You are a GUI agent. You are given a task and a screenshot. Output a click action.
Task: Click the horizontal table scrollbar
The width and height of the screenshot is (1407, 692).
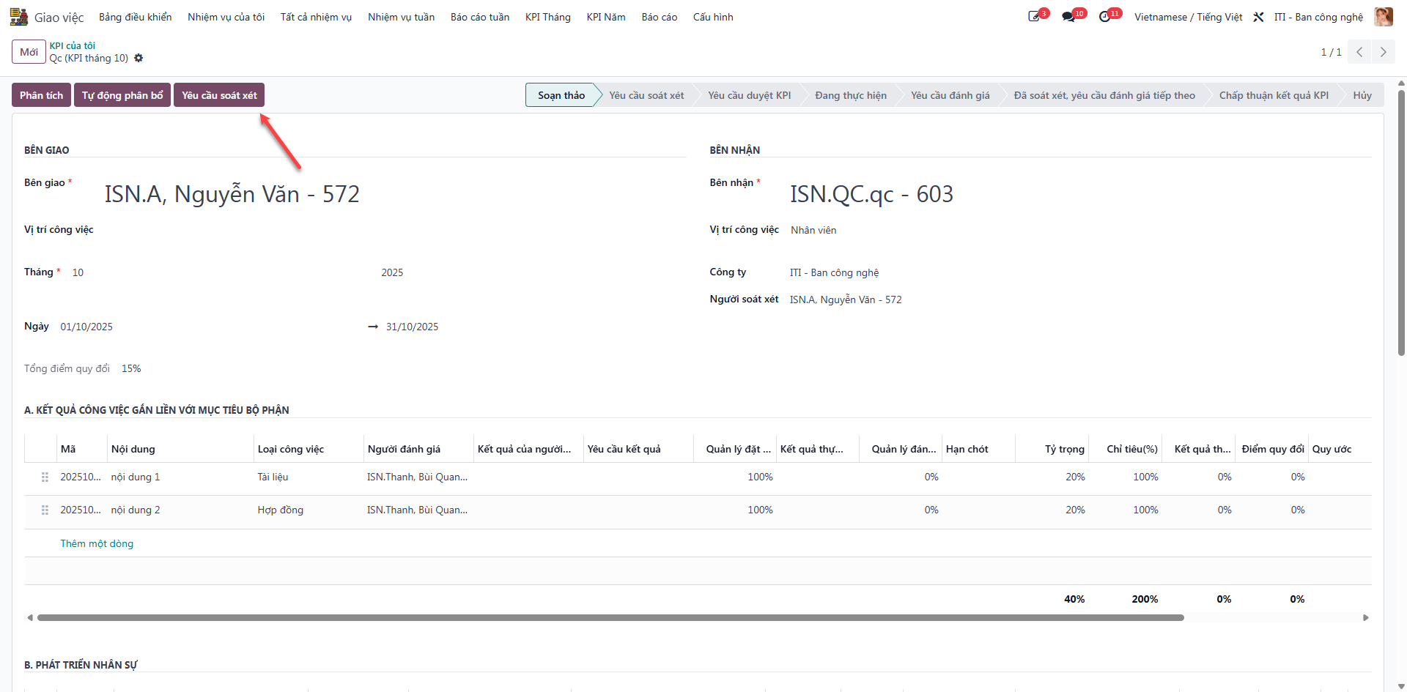610,618
